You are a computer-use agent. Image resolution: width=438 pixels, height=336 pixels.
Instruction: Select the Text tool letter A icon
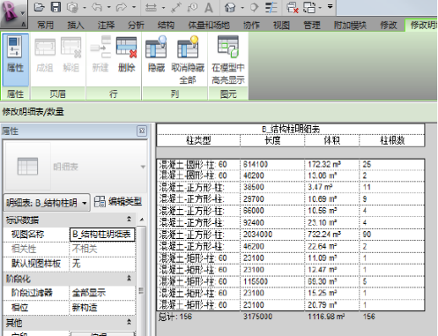[209, 7]
